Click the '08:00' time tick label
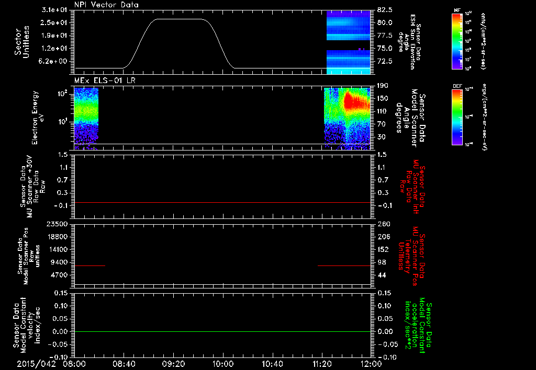536x370 pixels. [x=74, y=364]
